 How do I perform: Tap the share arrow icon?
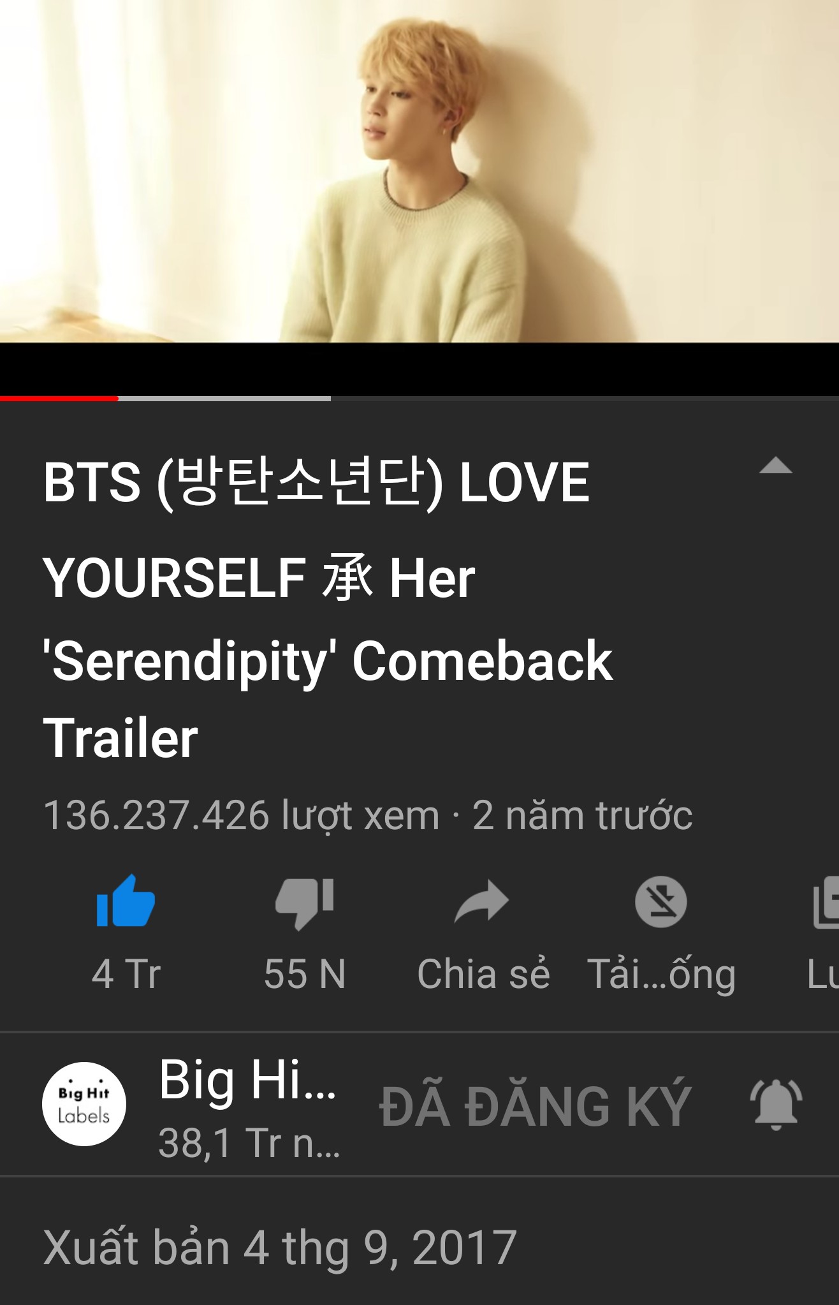tap(482, 901)
